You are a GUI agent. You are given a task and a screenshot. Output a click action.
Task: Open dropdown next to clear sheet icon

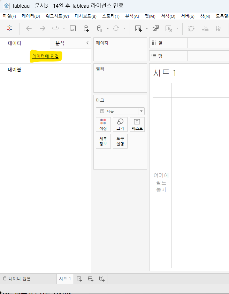coord(177,29)
